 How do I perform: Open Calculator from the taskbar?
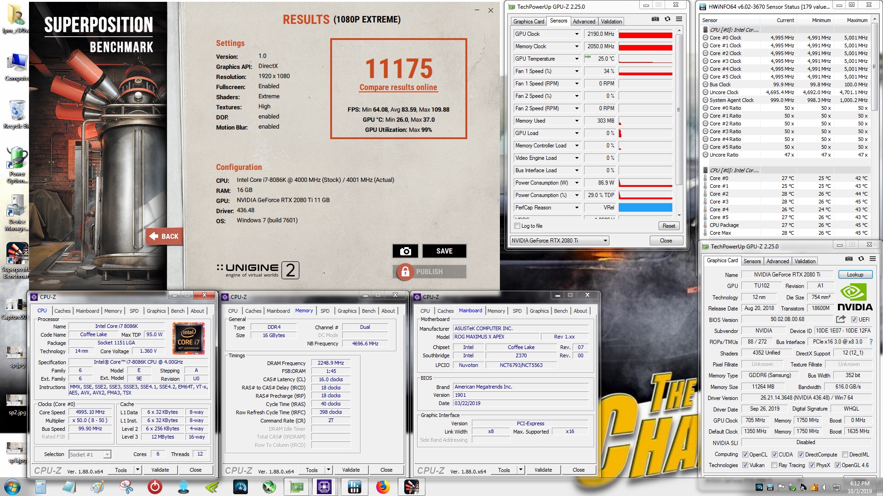pos(40,487)
